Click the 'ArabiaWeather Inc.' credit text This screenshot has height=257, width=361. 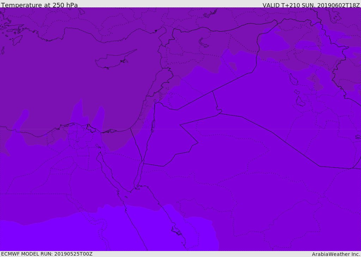click(x=336, y=254)
